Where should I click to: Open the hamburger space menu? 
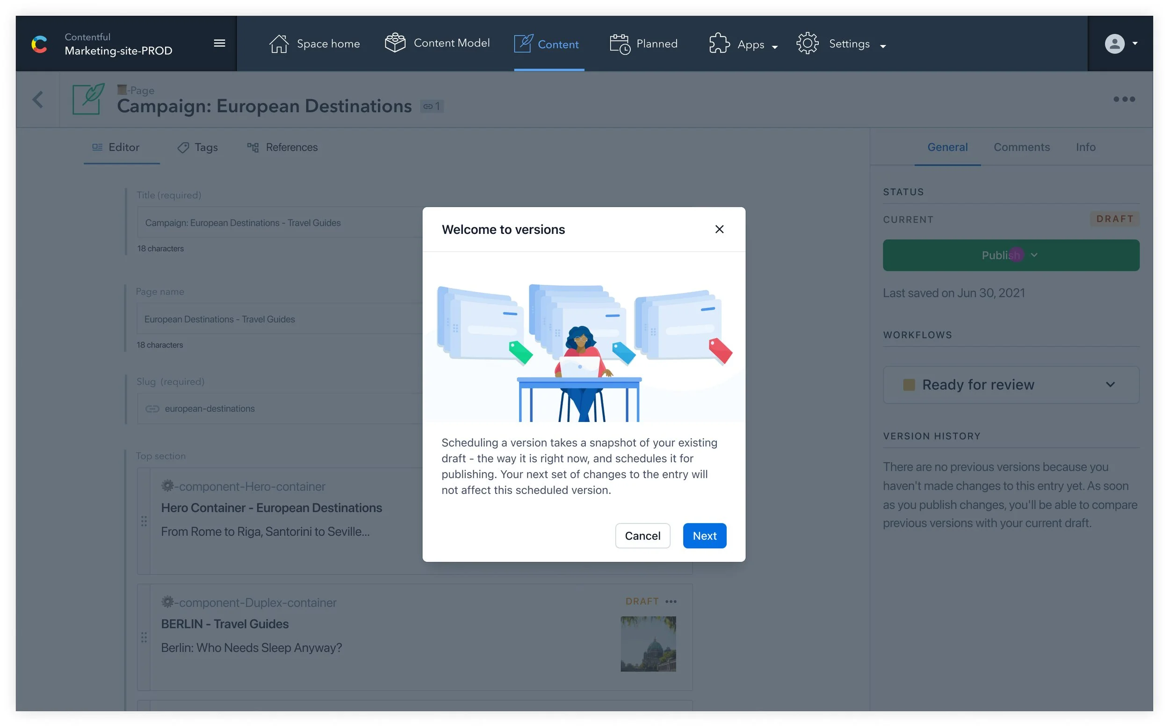point(220,43)
